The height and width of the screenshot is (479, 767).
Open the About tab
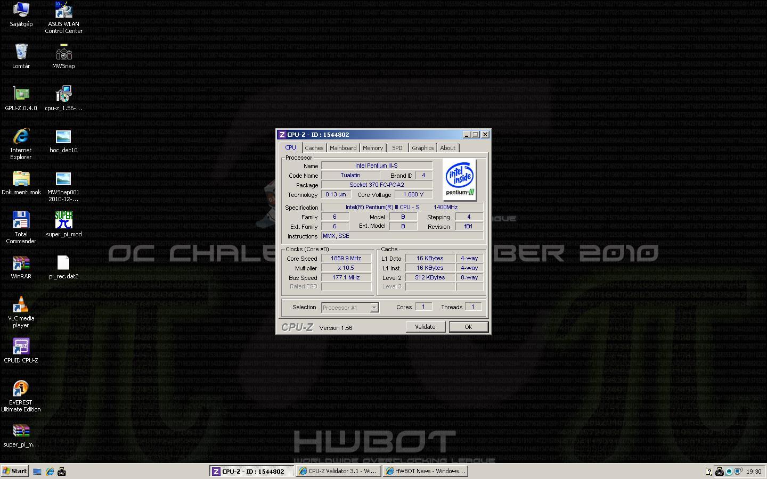pos(448,148)
